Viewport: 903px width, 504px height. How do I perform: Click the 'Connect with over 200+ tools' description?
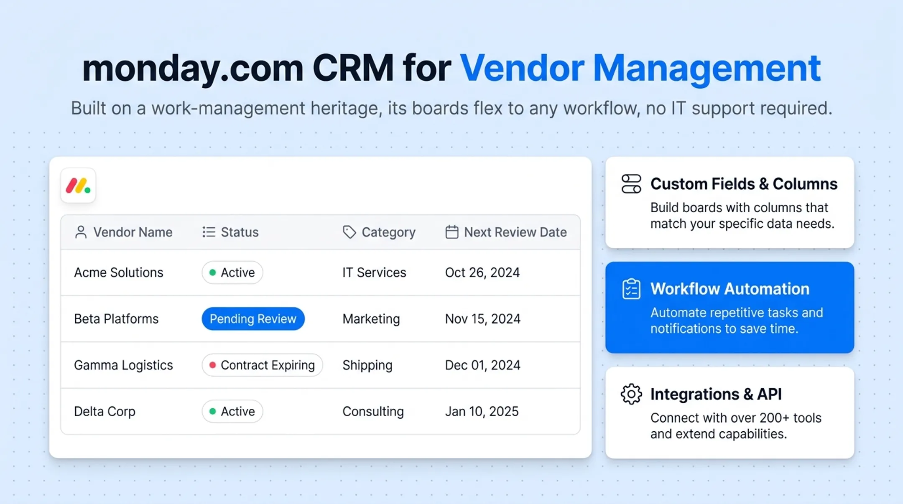coord(736,426)
